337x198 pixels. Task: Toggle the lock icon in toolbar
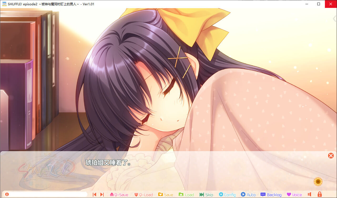click(319, 195)
